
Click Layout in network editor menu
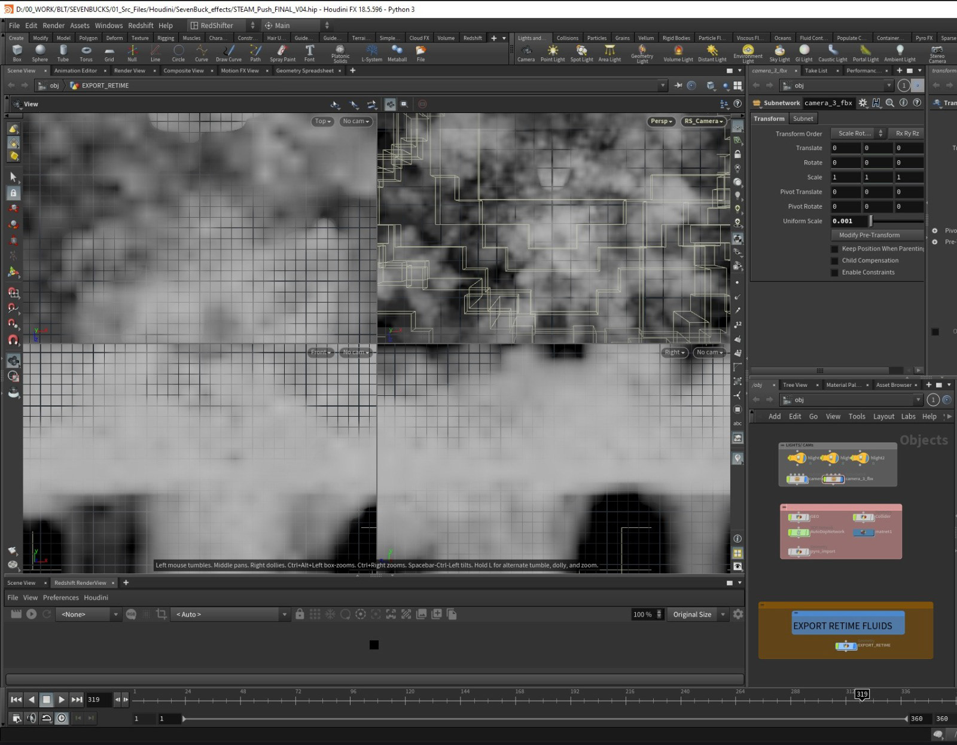point(883,417)
